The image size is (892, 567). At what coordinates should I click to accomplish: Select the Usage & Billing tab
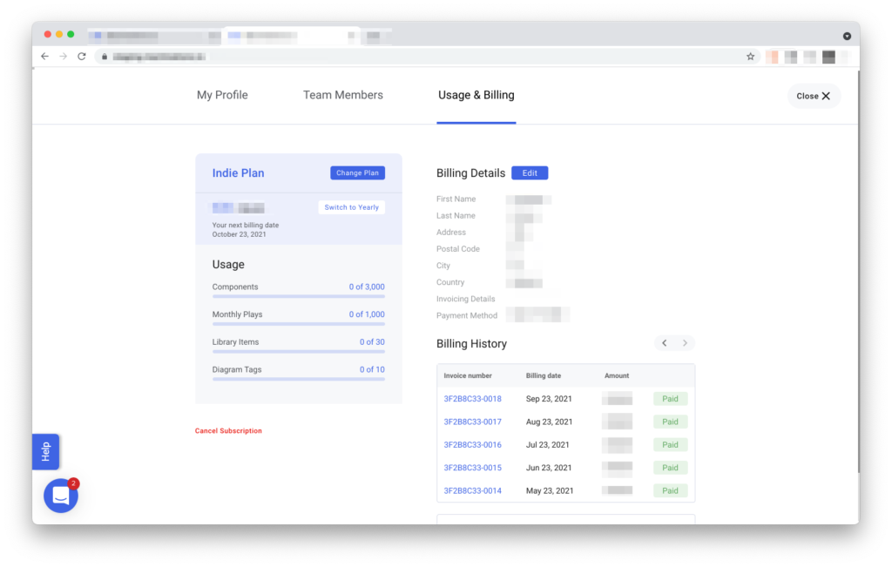[476, 95]
